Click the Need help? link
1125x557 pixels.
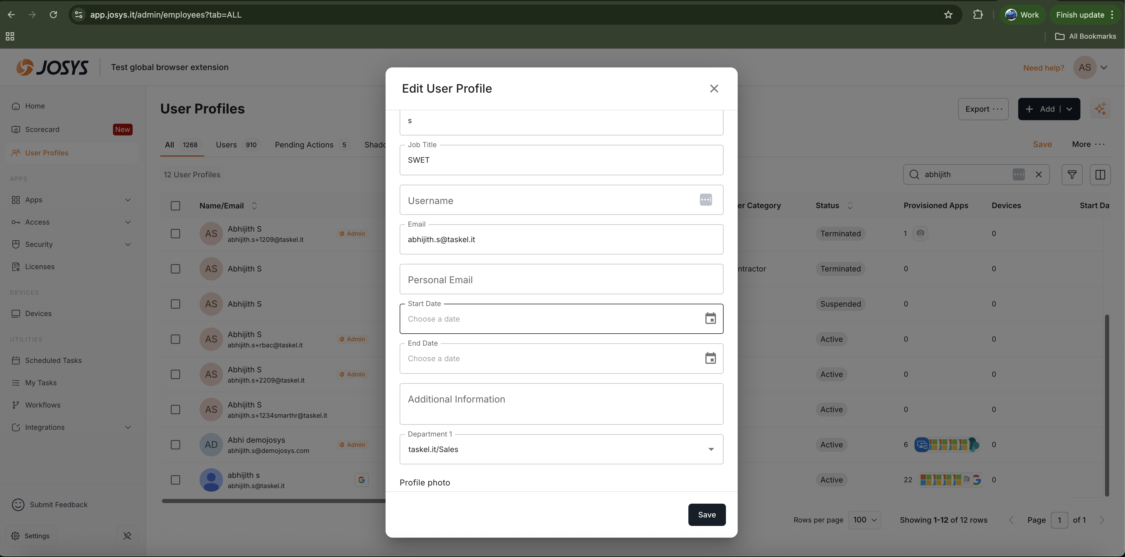click(x=1043, y=68)
